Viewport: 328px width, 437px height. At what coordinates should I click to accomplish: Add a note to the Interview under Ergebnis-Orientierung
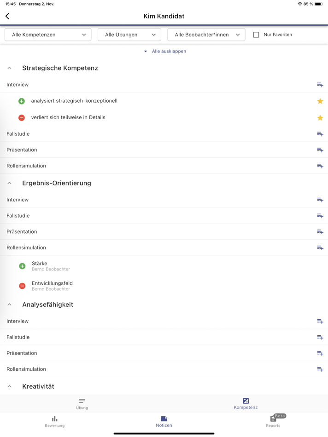(320, 200)
